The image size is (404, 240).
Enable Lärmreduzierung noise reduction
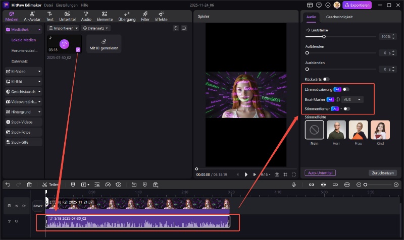[x=346, y=89]
